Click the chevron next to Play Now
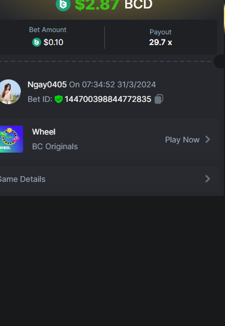Image resolution: width=225 pixels, height=326 pixels. (x=208, y=139)
